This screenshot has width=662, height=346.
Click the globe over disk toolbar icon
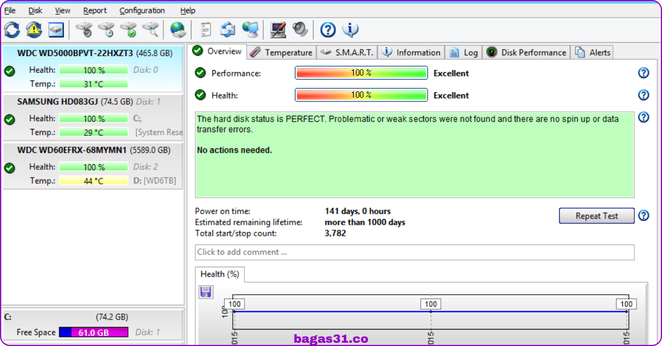coord(178,29)
